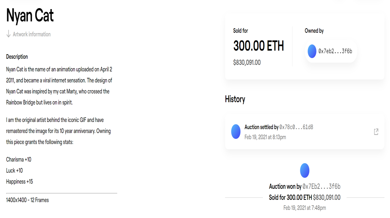Click the owner avatar next to 0x7eb2...3f6b
Image resolution: width=390 pixels, height=218 pixels.
point(312,51)
